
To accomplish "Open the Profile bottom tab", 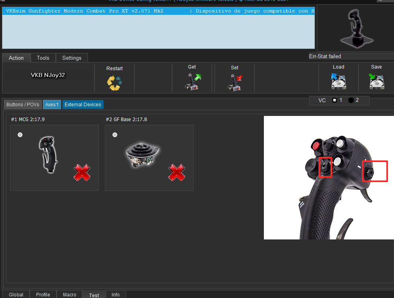I will [43, 294].
